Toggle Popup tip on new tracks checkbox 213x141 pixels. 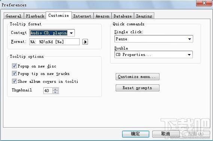[x=14, y=73]
